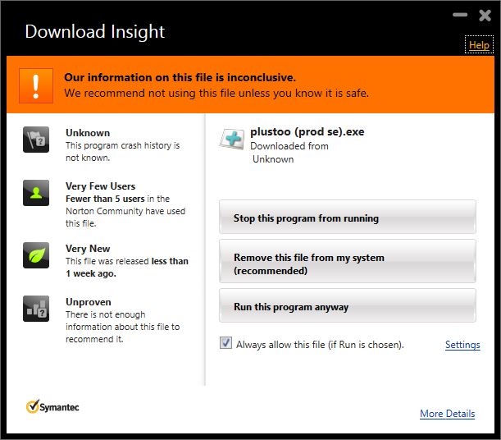Choose Remove this file from my system

tap(348, 261)
